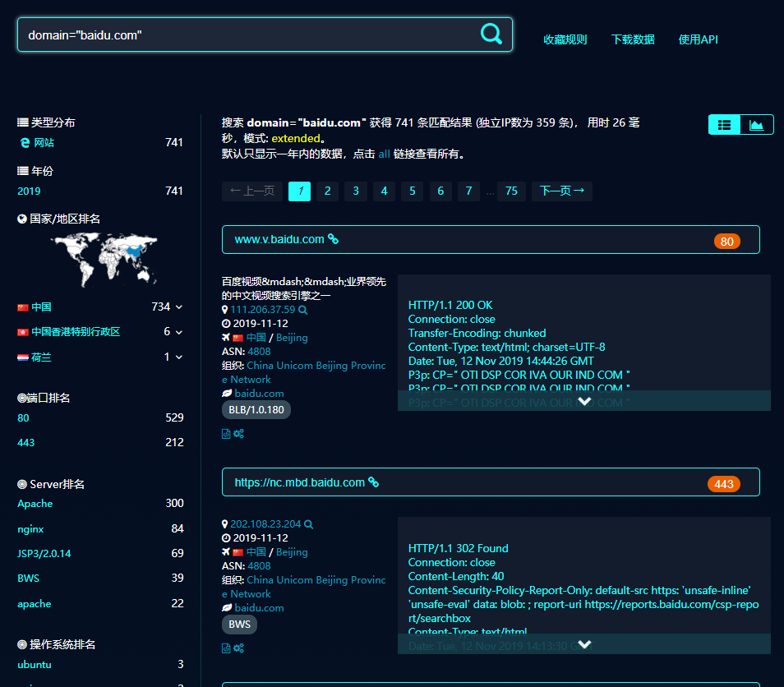Open https://nc.mbd.baidu.com result link
This screenshot has width=784, height=687.
299,482
